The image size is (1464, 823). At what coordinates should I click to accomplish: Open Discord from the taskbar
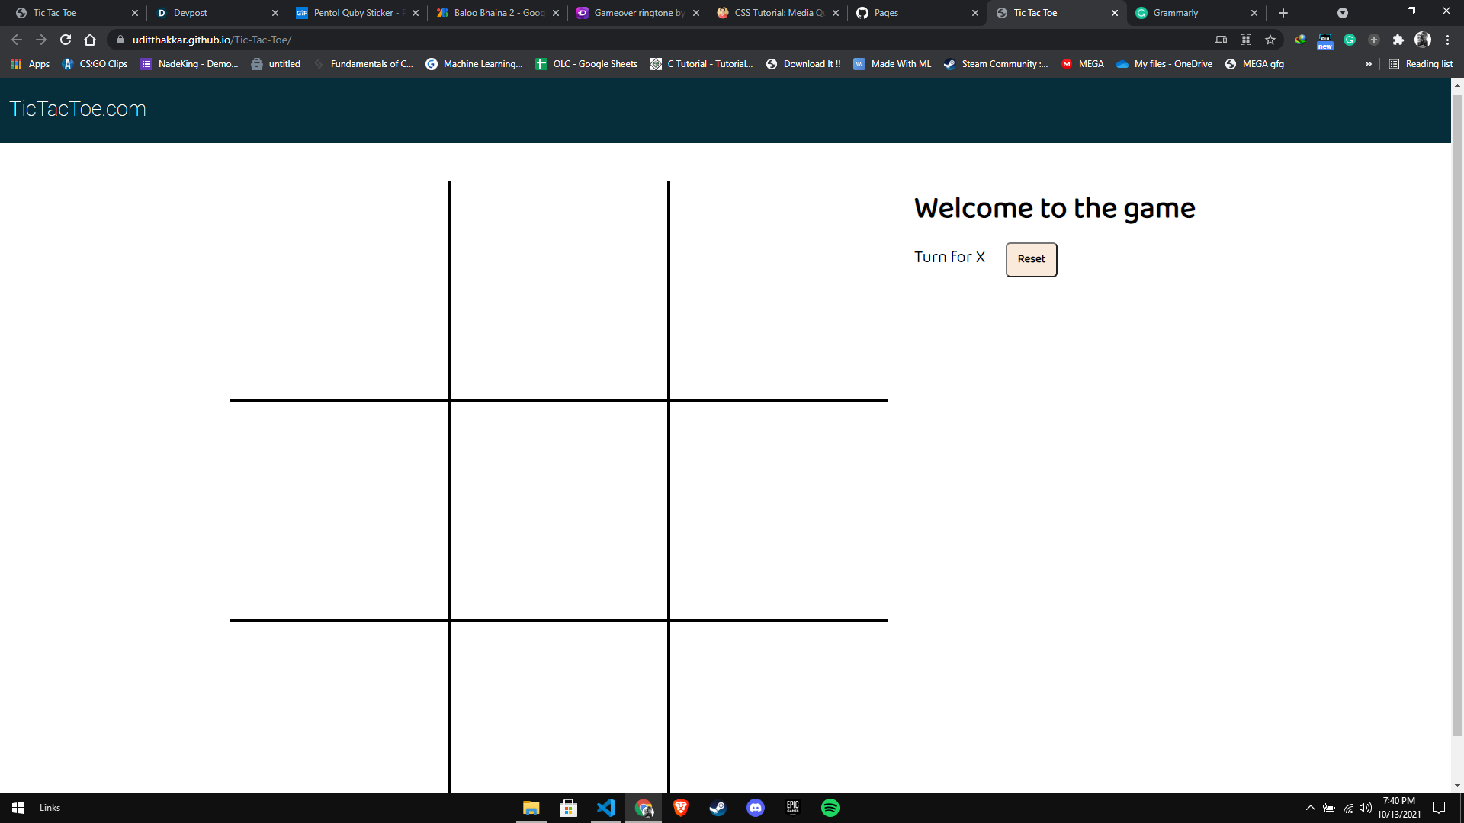[x=756, y=807]
